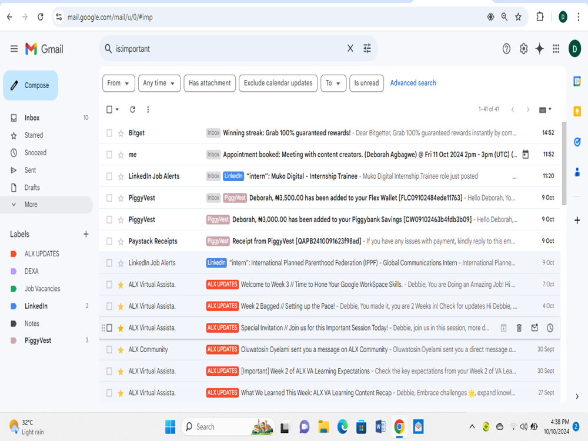Clear the is:important search with X

350,48
